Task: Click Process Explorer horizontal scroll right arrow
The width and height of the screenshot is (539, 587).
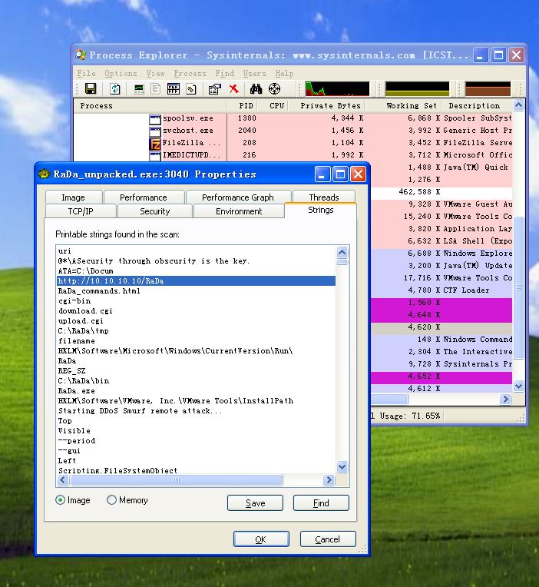Action: click(505, 399)
